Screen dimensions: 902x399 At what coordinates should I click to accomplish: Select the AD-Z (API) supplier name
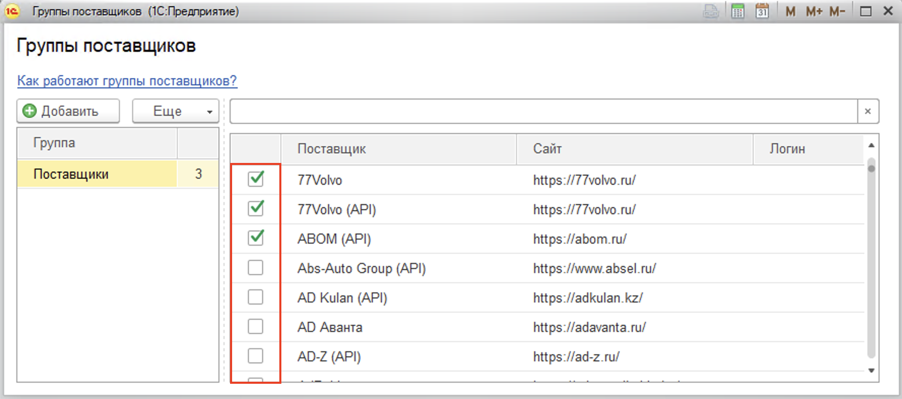tap(329, 357)
